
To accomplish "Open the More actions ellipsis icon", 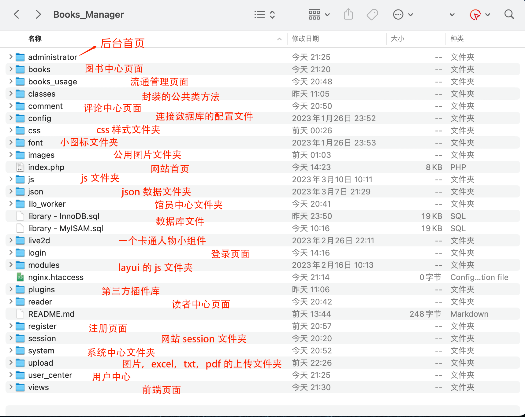I will [398, 14].
